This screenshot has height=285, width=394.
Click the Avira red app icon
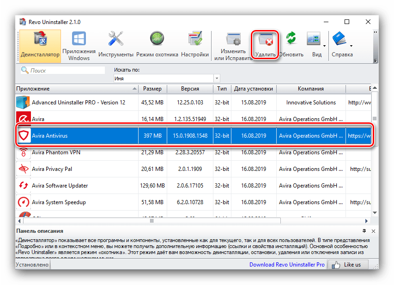(24, 118)
